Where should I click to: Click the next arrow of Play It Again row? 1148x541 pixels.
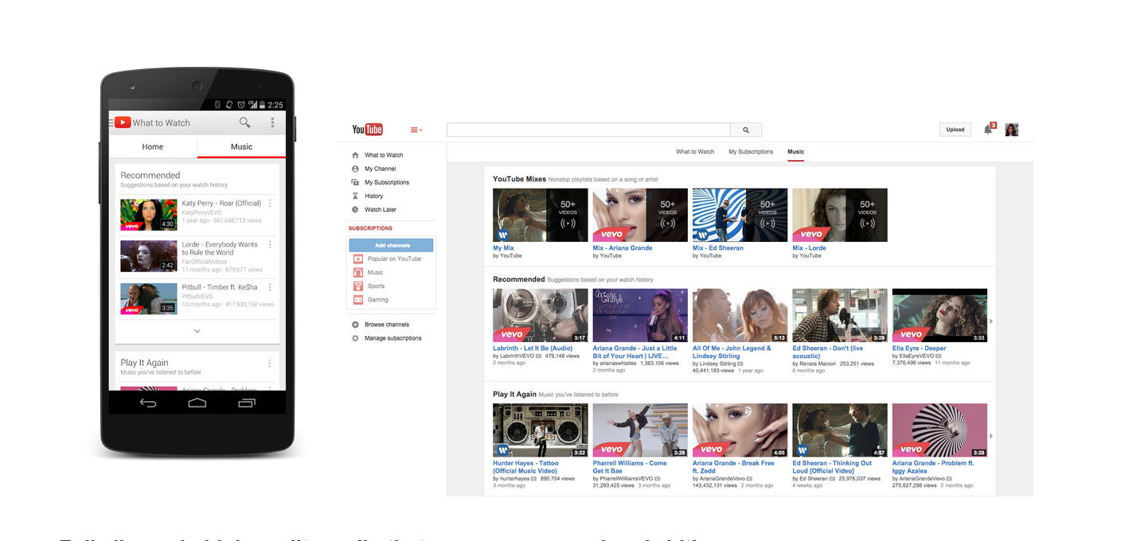pos(991,436)
